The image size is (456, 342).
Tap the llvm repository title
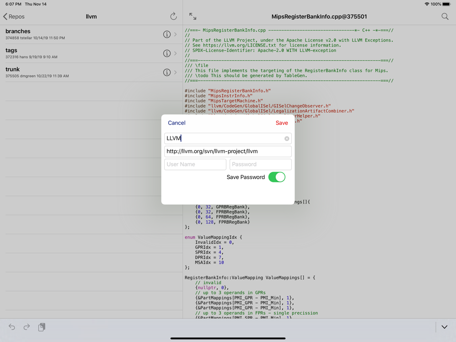click(x=91, y=16)
